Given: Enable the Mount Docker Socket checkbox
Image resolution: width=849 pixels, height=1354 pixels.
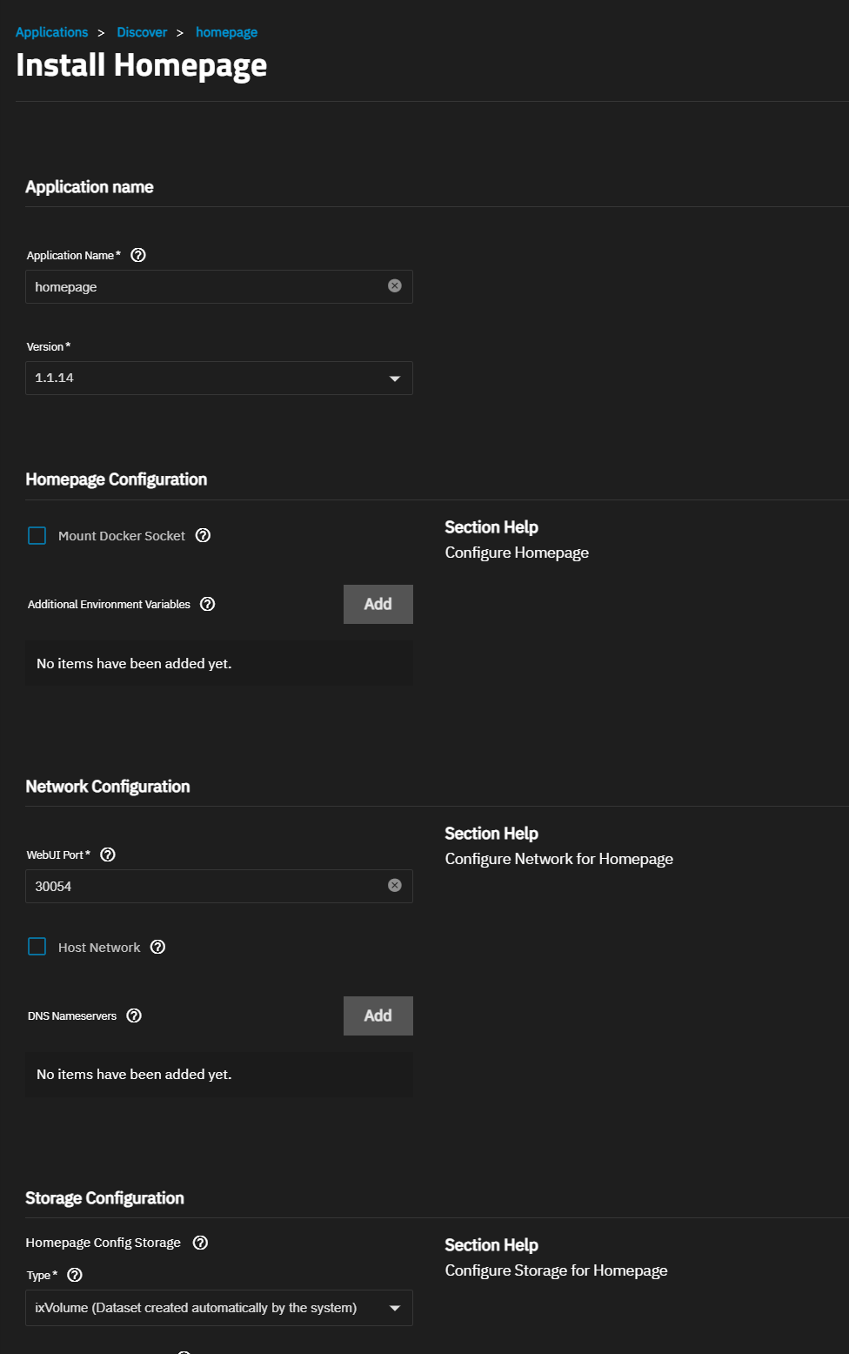Looking at the screenshot, I should (x=37, y=535).
